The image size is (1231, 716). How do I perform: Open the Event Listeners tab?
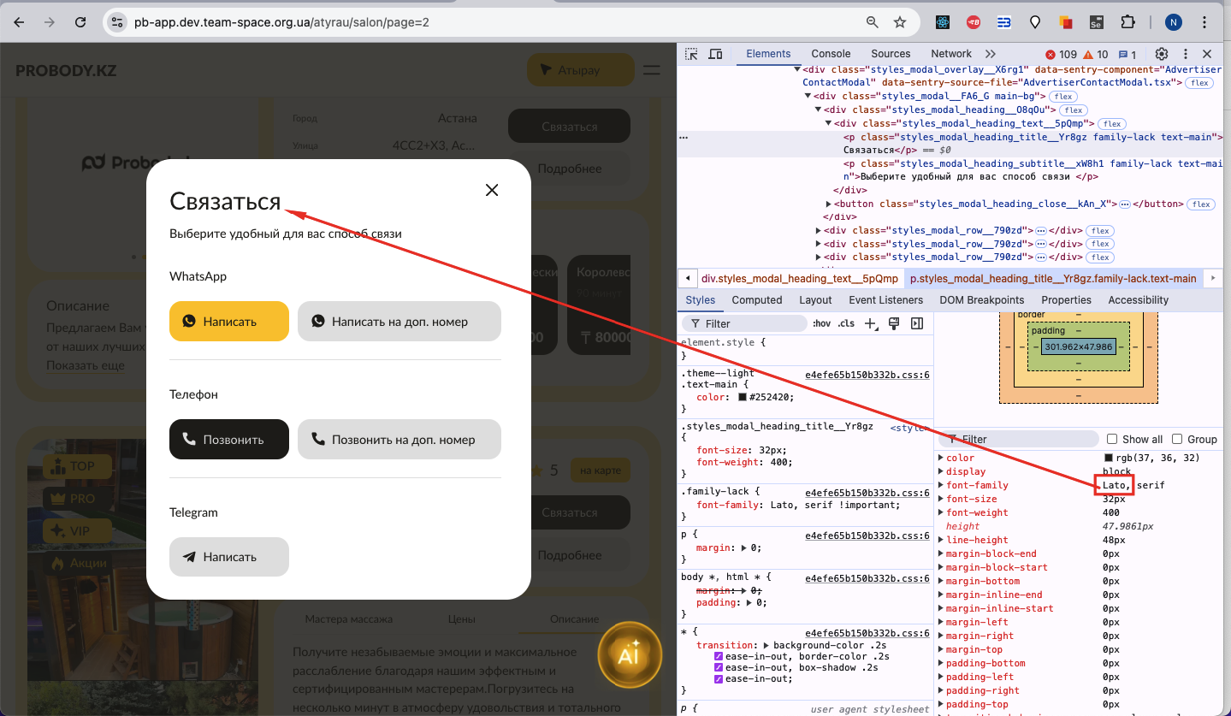click(x=885, y=300)
